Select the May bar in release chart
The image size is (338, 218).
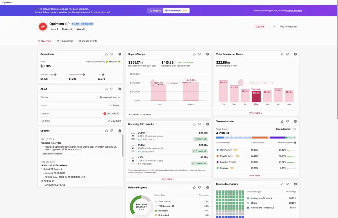pos(256,96)
